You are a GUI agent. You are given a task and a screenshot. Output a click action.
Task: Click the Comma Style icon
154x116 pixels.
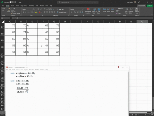pyautogui.click(x=77, y=12)
